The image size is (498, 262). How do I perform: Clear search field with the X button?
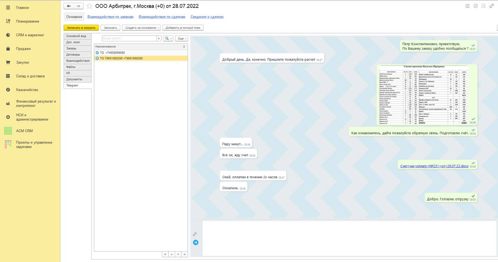pos(159,38)
